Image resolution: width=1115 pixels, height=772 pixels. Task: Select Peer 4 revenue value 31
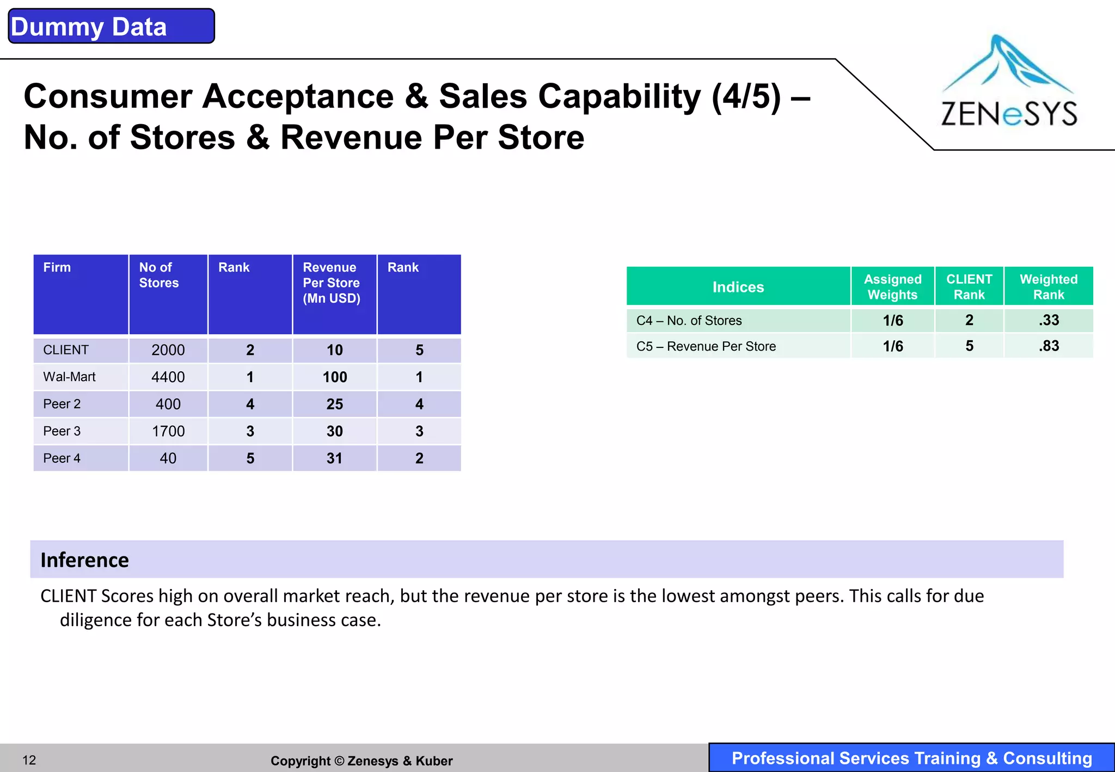click(335, 458)
